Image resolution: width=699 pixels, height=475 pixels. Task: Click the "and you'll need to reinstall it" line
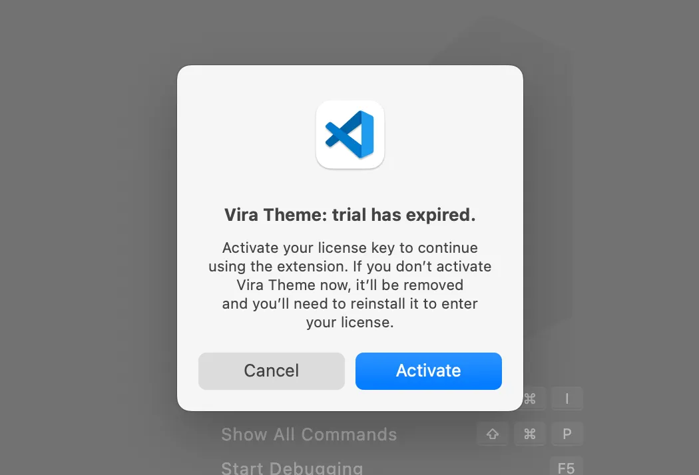click(x=350, y=304)
